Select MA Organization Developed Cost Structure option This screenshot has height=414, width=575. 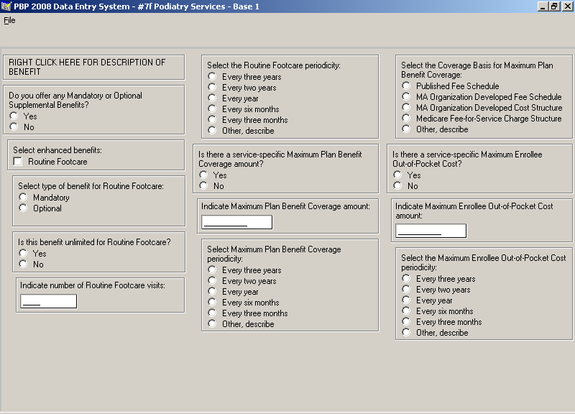pyautogui.click(x=406, y=107)
